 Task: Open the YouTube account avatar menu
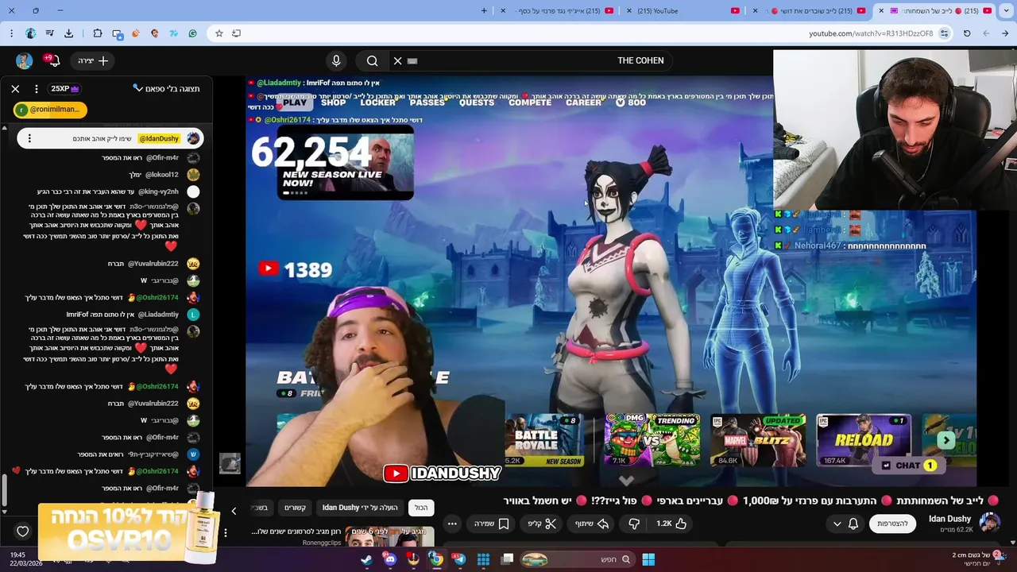[24, 61]
